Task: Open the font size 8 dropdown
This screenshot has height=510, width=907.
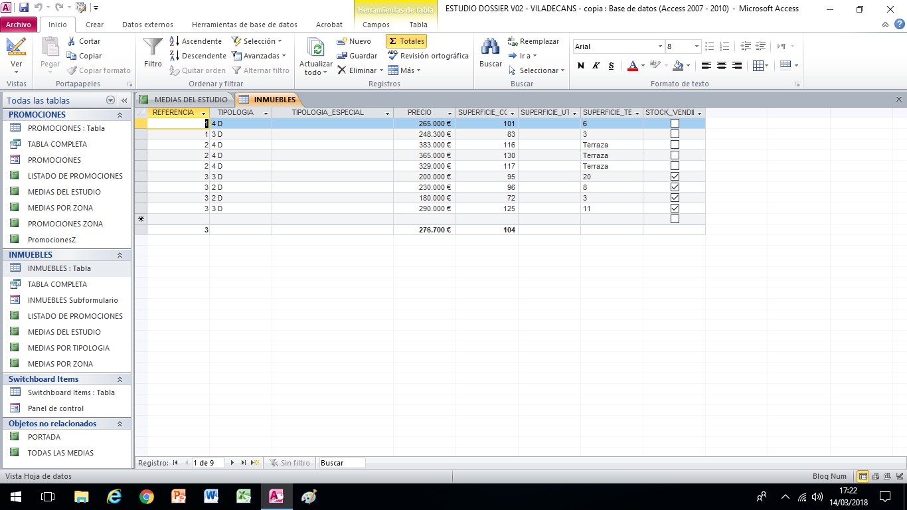Action: point(697,46)
